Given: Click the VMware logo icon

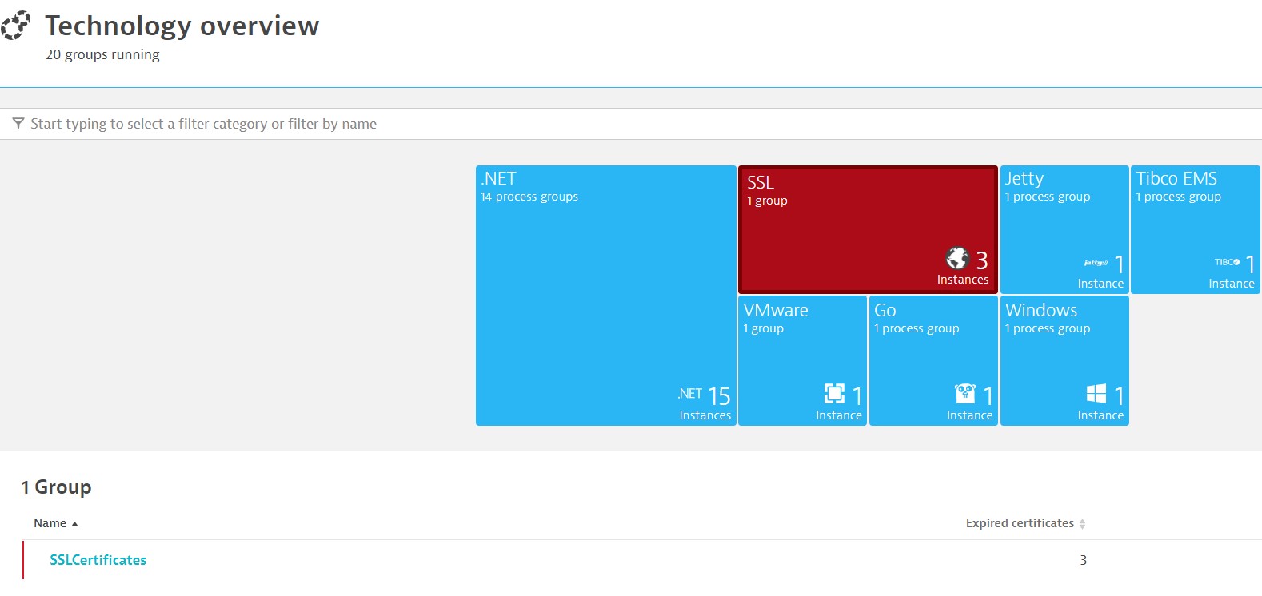Looking at the screenshot, I should tap(834, 393).
